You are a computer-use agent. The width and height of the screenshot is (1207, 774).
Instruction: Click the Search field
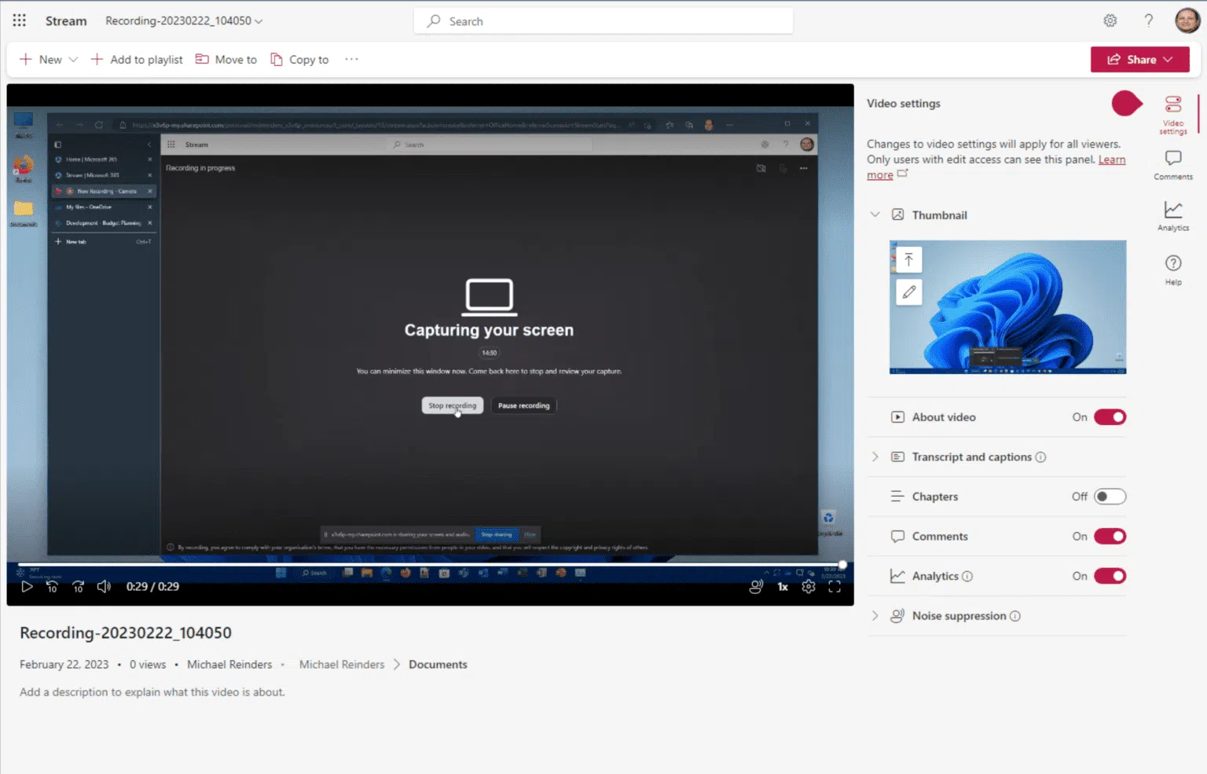pyautogui.click(x=603, y=20)
